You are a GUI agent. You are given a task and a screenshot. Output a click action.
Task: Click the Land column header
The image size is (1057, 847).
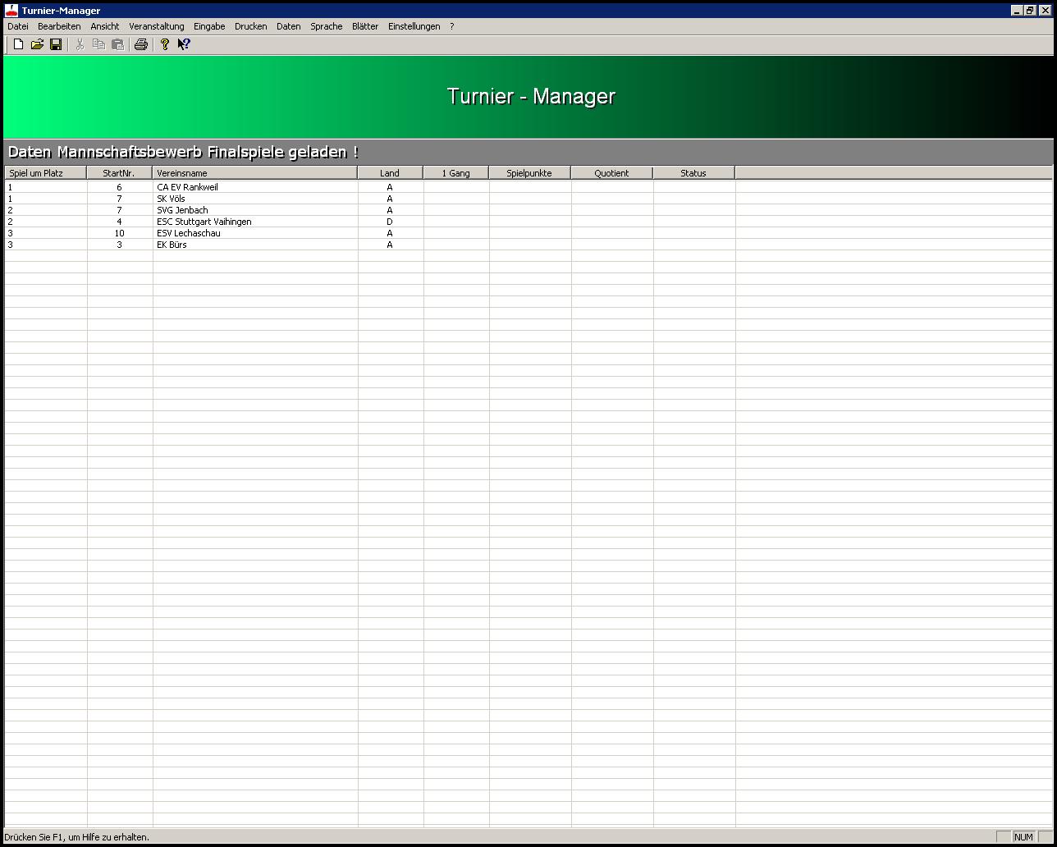click(391, 173)
